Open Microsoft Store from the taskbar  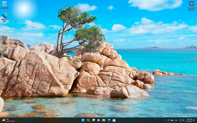pyautogui.click(x=114, y=120)
